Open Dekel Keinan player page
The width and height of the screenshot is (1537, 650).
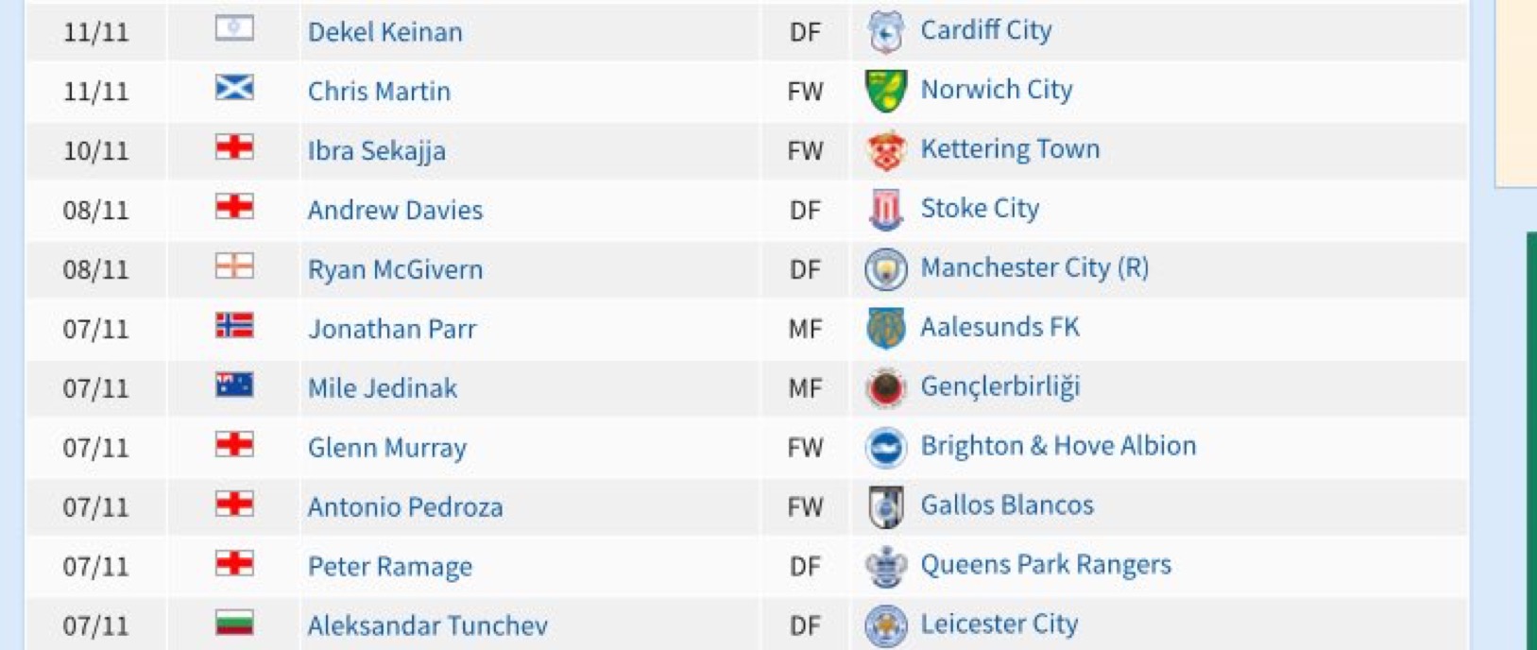384,32
